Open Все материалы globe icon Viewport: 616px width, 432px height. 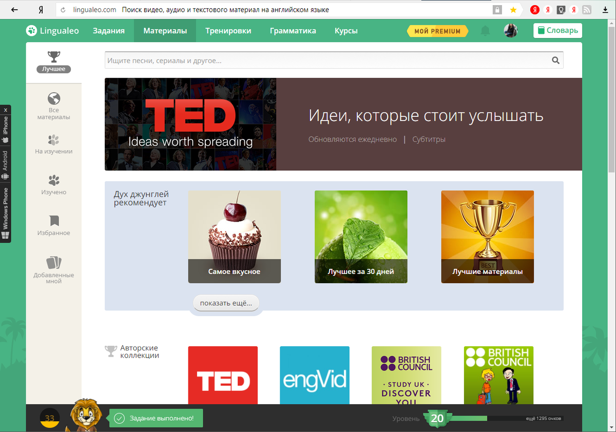click(53, 98)
